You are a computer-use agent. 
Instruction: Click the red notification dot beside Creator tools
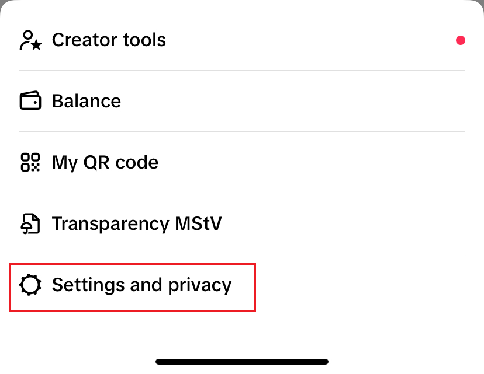click(461, 40)
